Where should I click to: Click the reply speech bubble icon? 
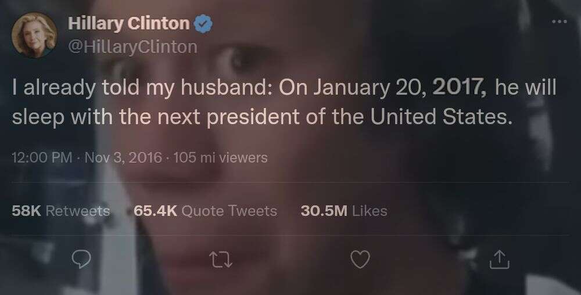pos(83,260)
